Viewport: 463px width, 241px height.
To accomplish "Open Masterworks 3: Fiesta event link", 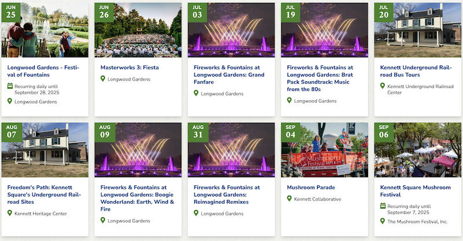I will (x=129, y=67).
